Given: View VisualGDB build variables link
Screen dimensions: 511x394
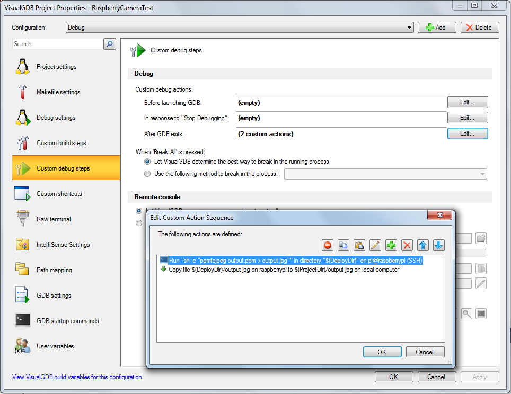Looking at the screenshot, I should [77, 377].
